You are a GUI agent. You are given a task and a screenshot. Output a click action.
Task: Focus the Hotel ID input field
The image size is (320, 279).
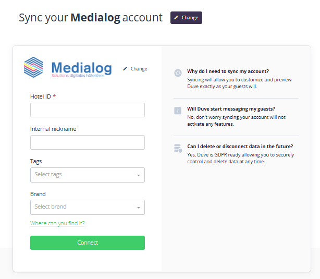tap(88, 110)
